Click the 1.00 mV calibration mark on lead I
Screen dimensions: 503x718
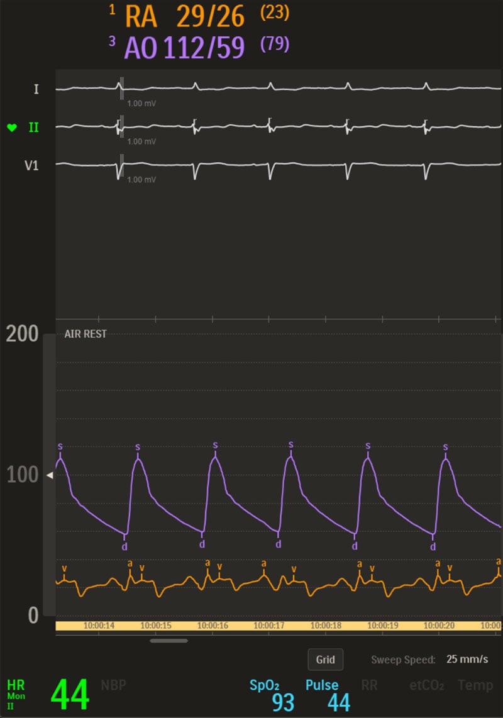141,103
